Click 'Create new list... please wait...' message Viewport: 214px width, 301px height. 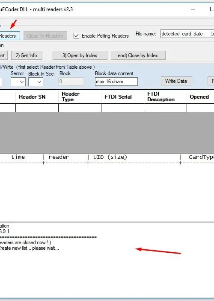pos(29,248)
